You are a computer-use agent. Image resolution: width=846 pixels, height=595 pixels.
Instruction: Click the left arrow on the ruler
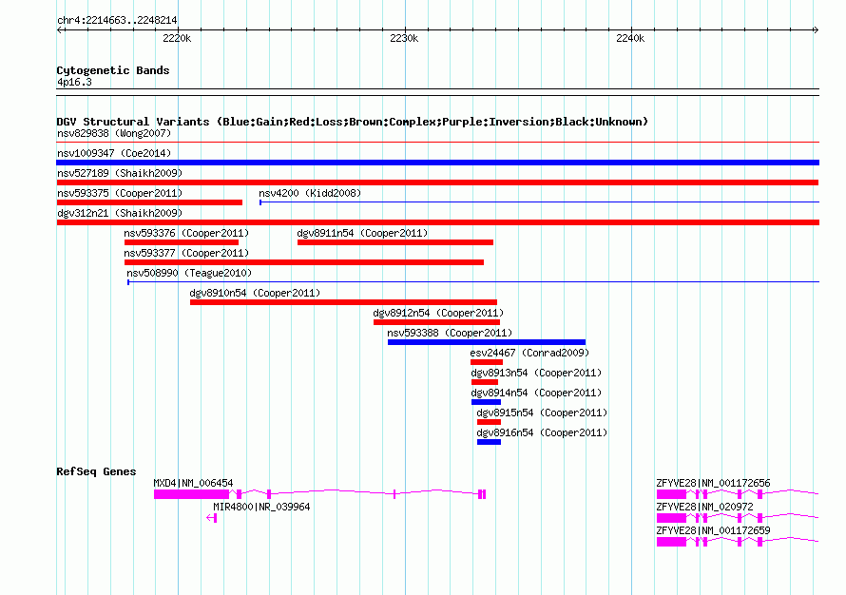tap(61, 30)
